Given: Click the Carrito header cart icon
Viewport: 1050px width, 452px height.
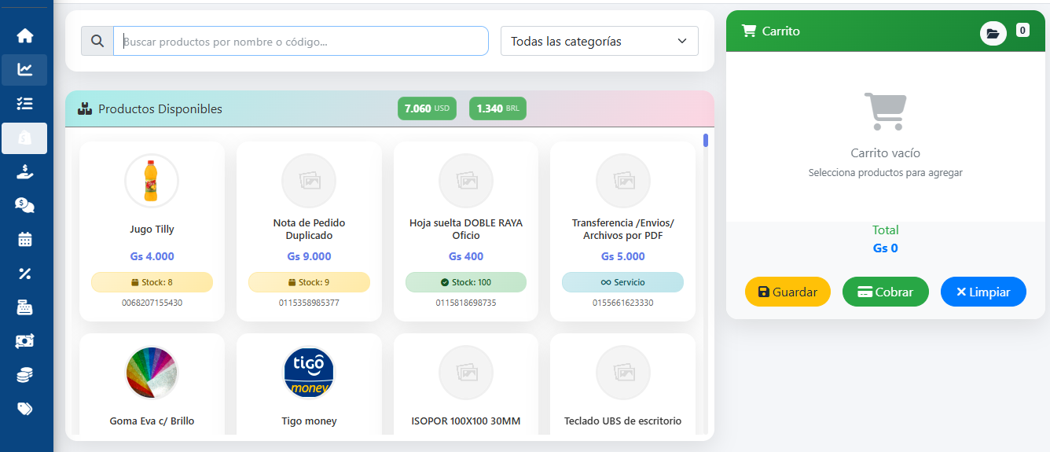Looking at the screenshot, I should tap(749, 31).
